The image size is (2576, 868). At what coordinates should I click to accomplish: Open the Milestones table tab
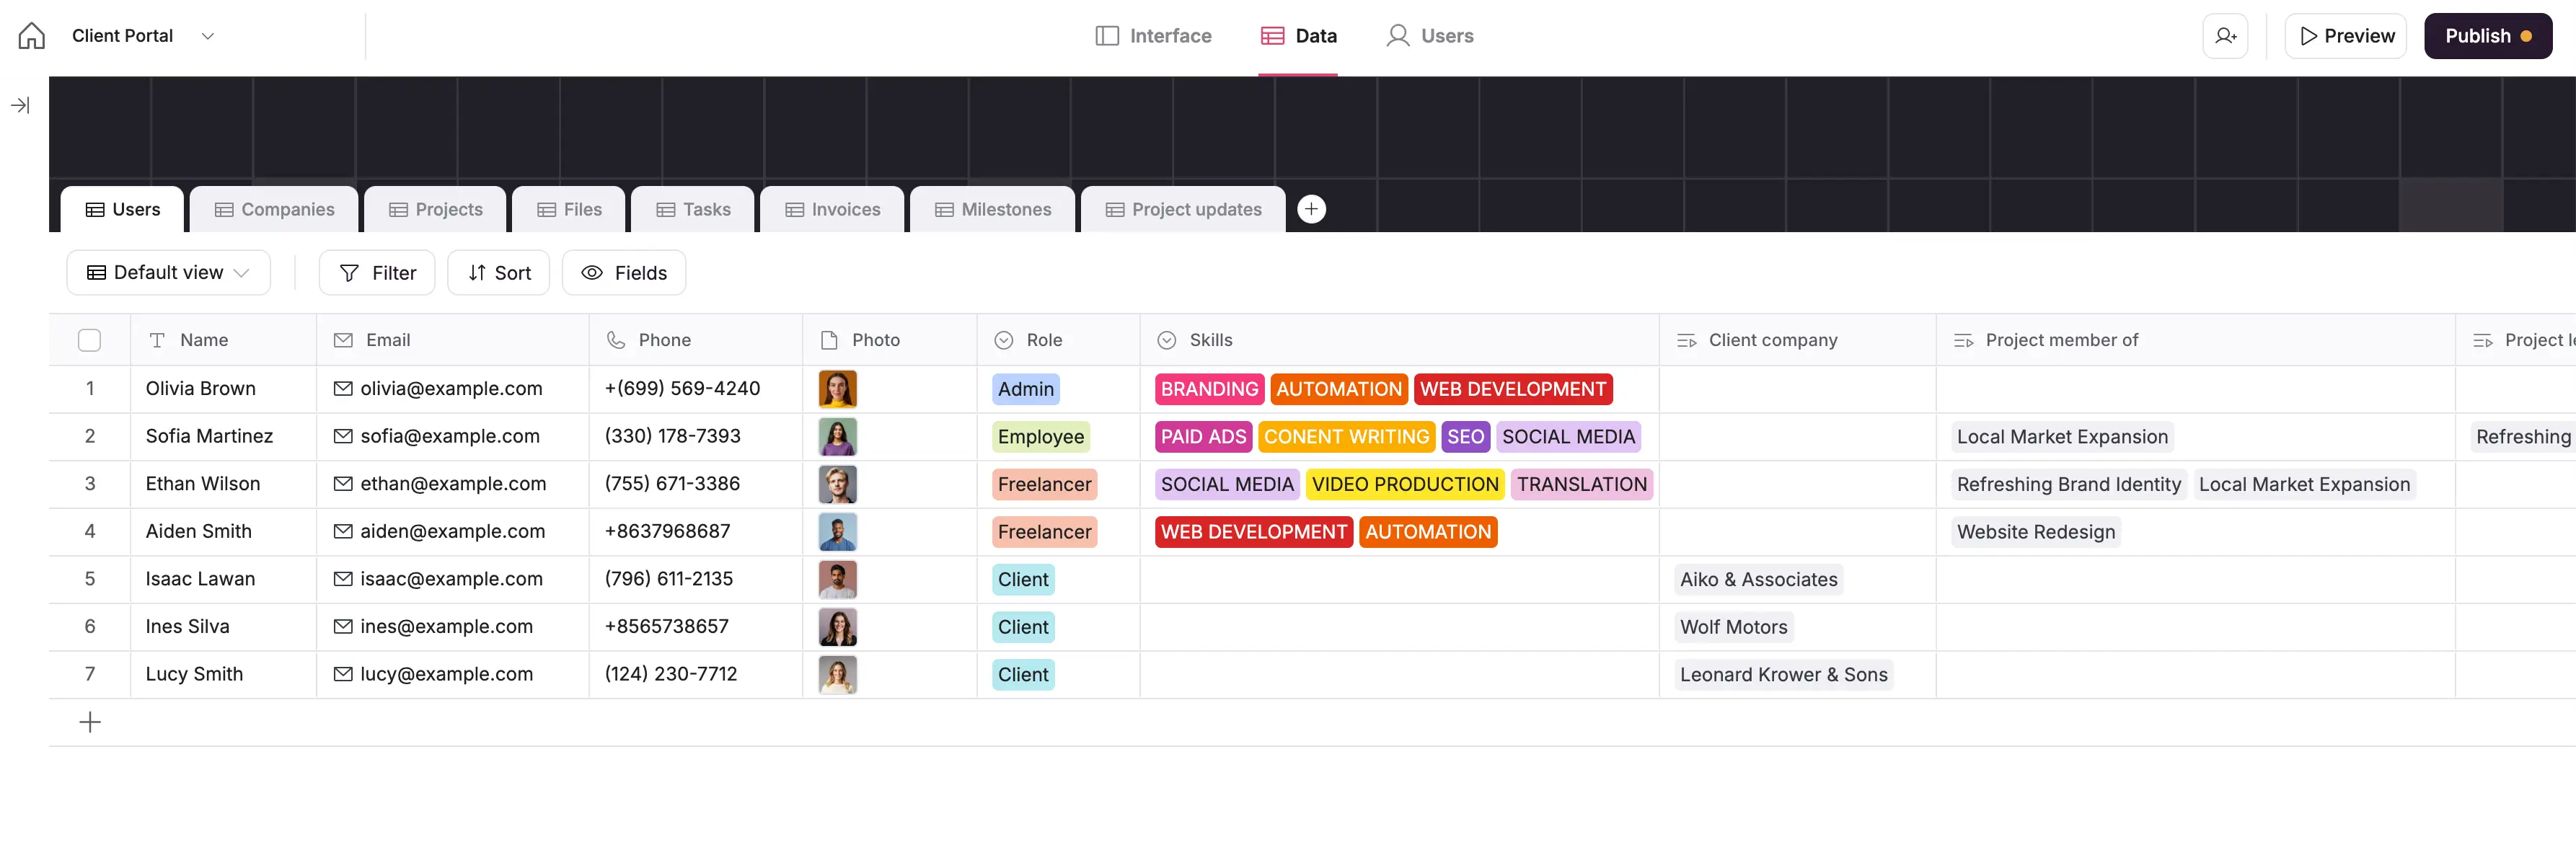click(x=992, y=209)
